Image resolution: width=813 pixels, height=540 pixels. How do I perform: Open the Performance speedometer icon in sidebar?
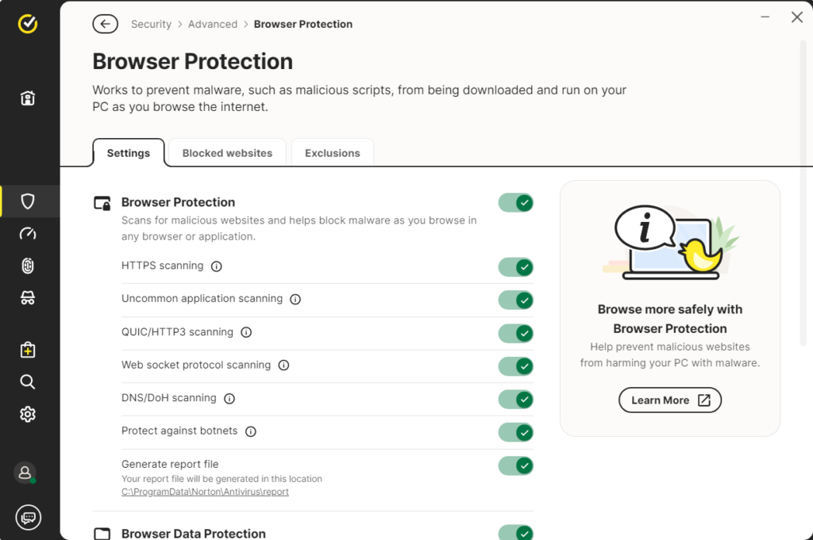(28, 234)
